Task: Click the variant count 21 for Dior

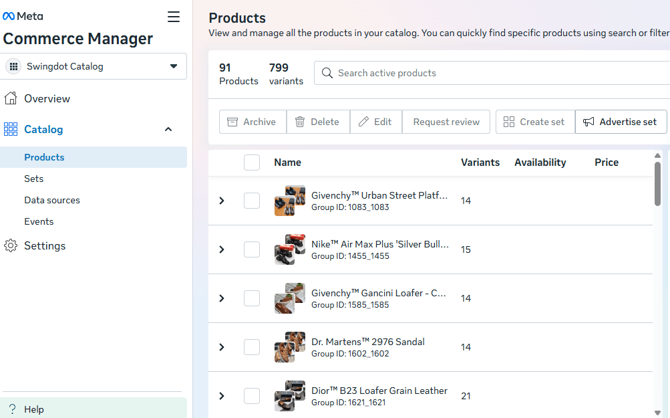Action: (x=466, y=396)
